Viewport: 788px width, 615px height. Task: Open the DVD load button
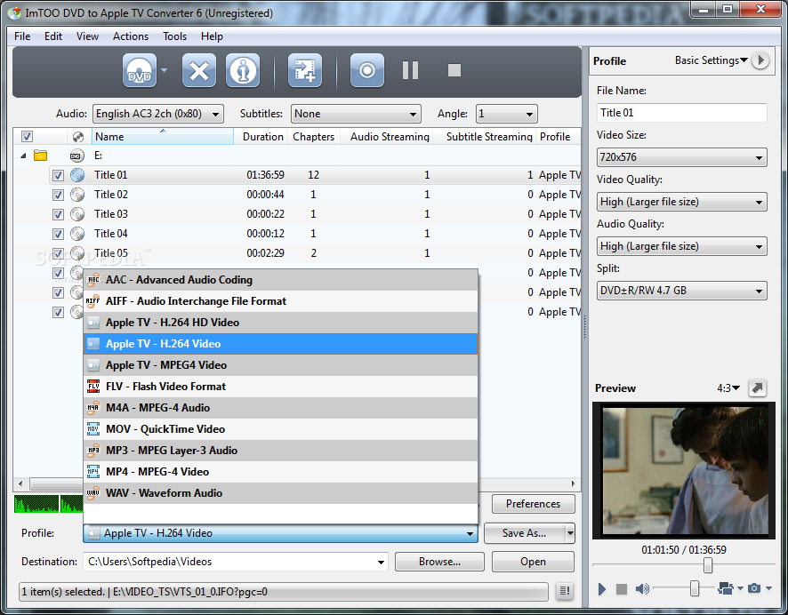[140, 70]
